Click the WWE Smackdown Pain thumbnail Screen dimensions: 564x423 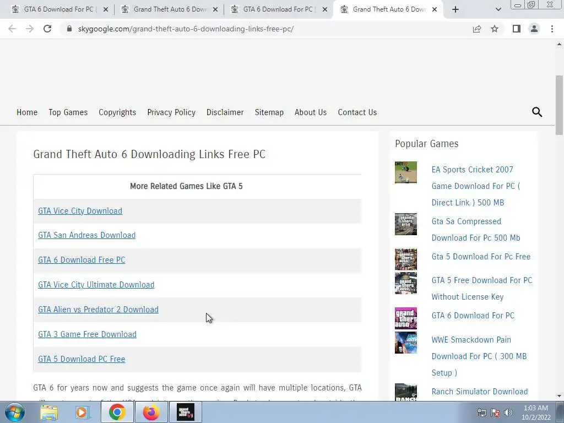pos(406,343)
